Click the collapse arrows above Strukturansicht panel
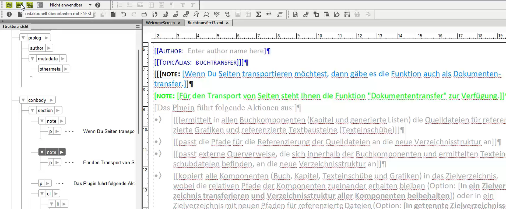This screenshot has width=506, height=209. pyautogui.click(x=3, y=21)
